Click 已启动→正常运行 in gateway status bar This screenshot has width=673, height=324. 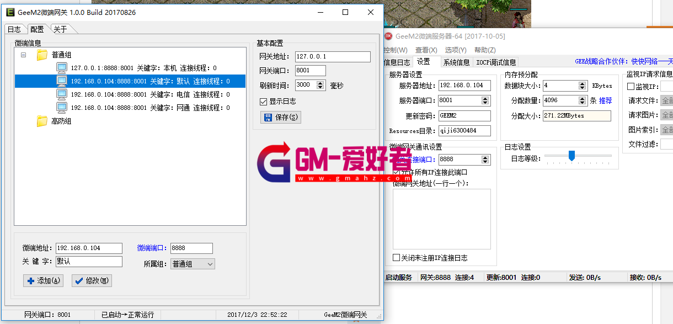(128, 315)
